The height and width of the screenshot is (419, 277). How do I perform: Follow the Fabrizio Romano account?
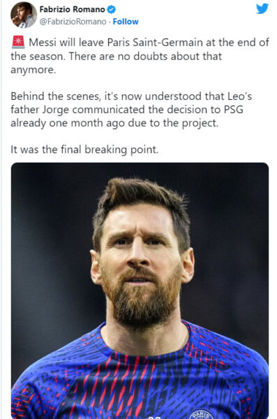pyautogui.click(x=126, y=22)
